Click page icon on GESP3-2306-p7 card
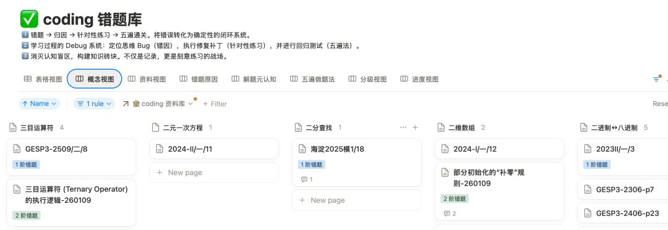668x230 pixels. [x=588, y=189]
